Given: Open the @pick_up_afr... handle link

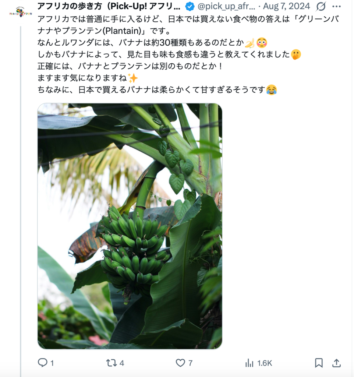Looking at the screenshot, I should click(226, 7).
